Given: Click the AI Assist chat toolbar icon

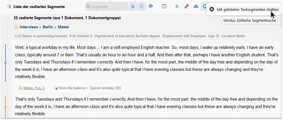Looking at the screenshot, I should (204, 7).
